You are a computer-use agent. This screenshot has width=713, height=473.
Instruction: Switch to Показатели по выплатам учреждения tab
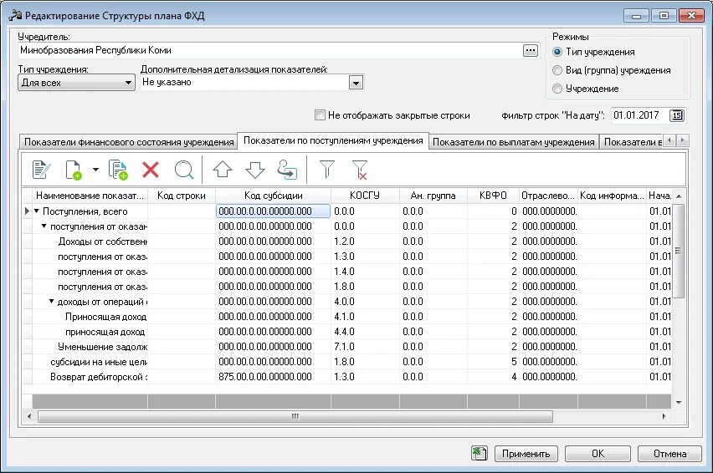click(x=513, y=142)
